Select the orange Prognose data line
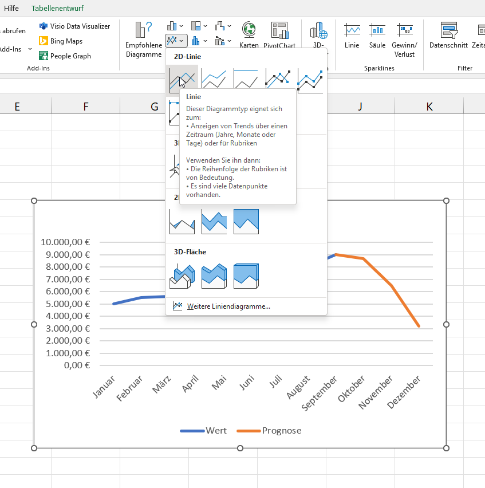The image size is (485, 488). [391, 285]
